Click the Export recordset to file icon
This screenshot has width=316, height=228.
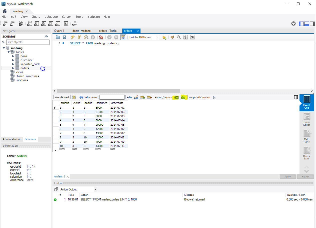coord(176,97)
